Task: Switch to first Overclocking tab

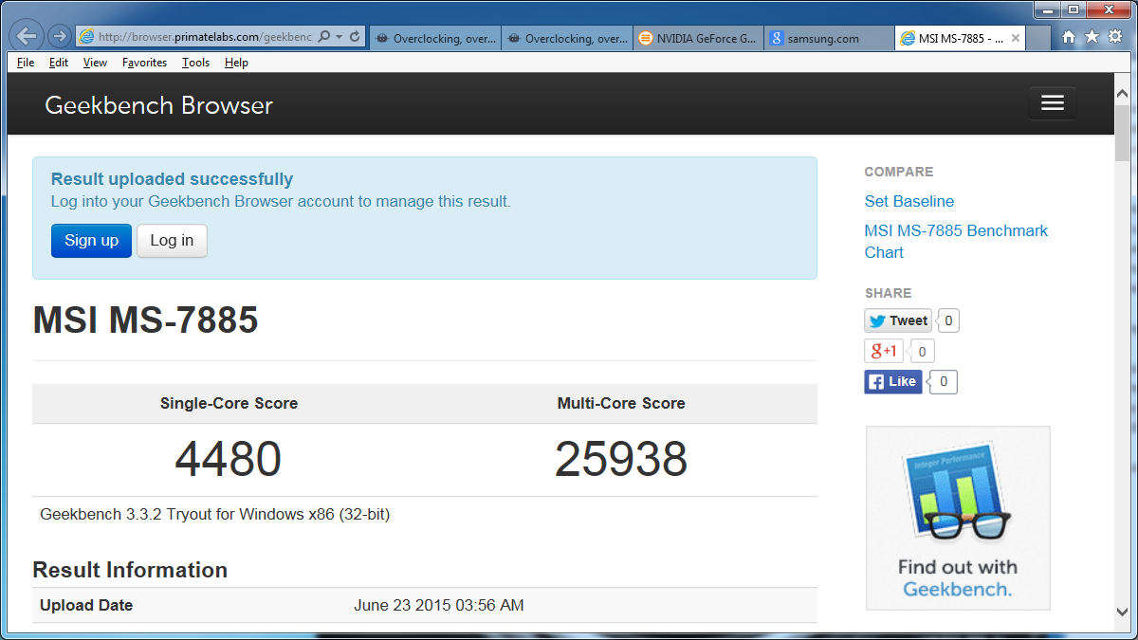Action: (x=434, y=39)
